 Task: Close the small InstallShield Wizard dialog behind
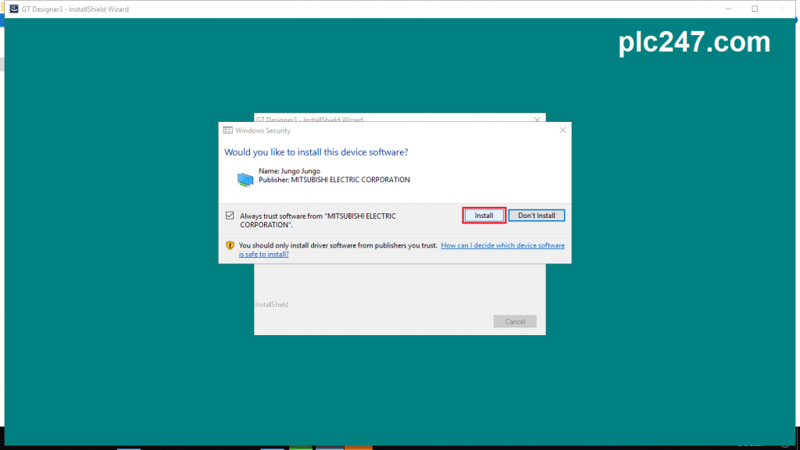tap(537, 120)
